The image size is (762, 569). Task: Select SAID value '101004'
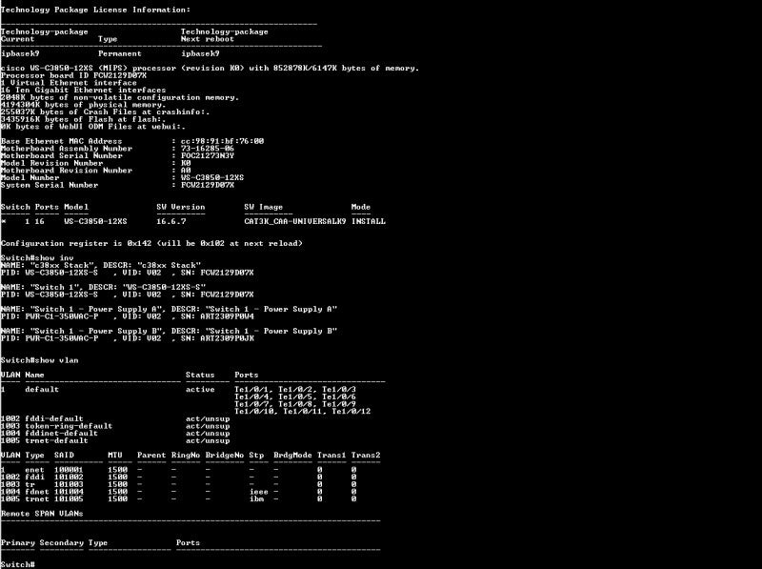pos(69,491)
